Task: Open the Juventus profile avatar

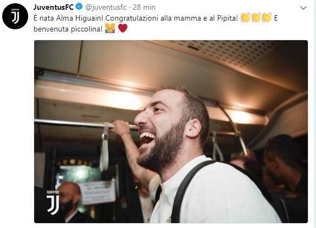Action: click(x=15, y=16)
